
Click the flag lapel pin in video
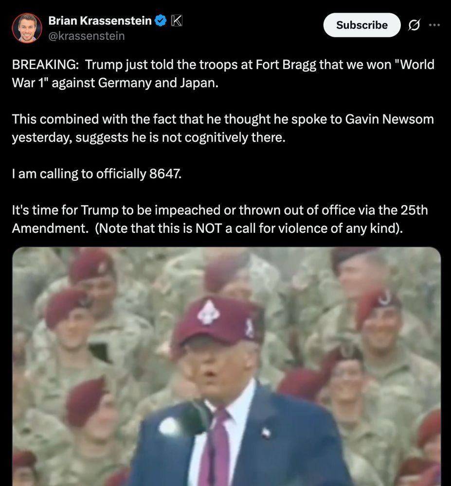[266, 432]
